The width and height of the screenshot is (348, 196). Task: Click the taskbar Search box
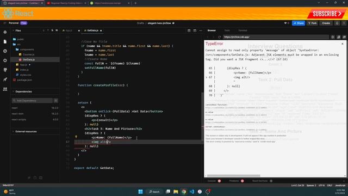(x=154, y=192)
